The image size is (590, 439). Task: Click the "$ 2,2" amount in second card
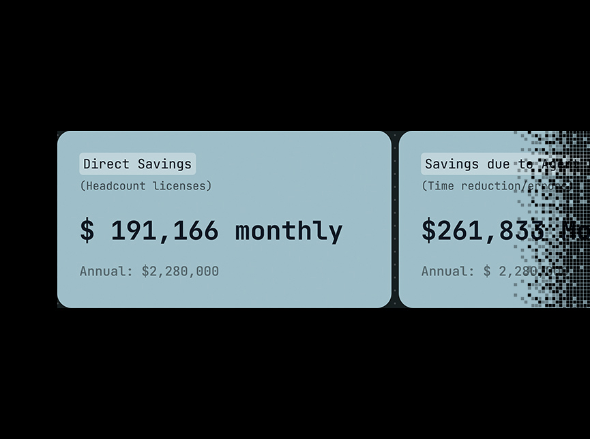click(x=503, y=271)
